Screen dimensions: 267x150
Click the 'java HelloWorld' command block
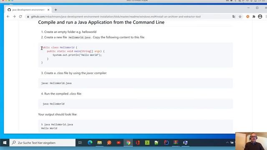(x=135, y=104)
